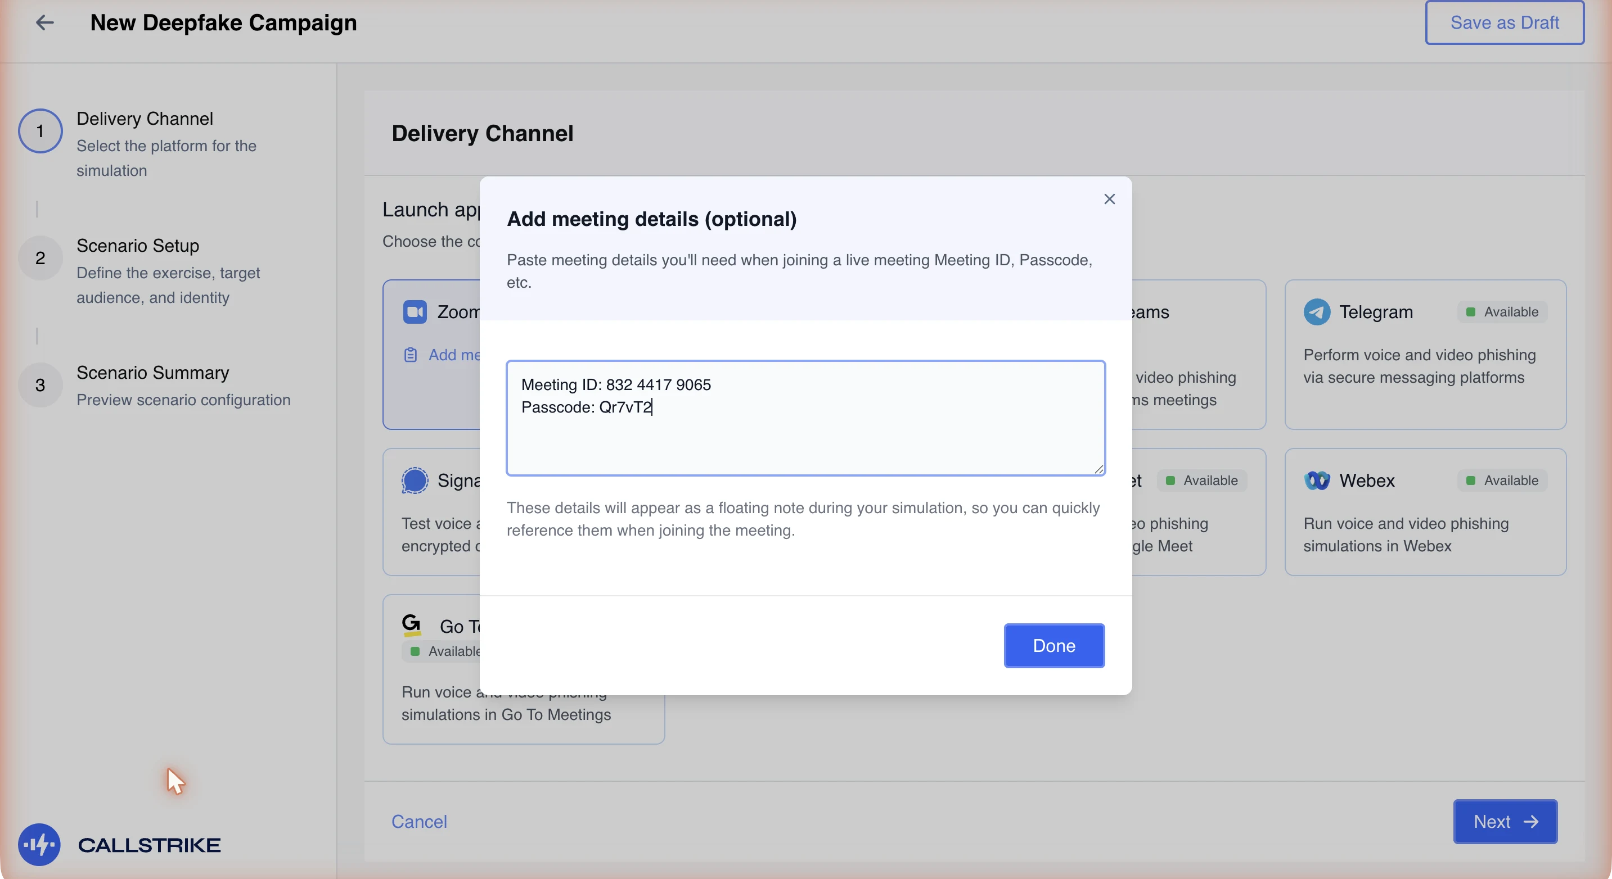
Task: Click the Next button
Action: (1505, 822)
